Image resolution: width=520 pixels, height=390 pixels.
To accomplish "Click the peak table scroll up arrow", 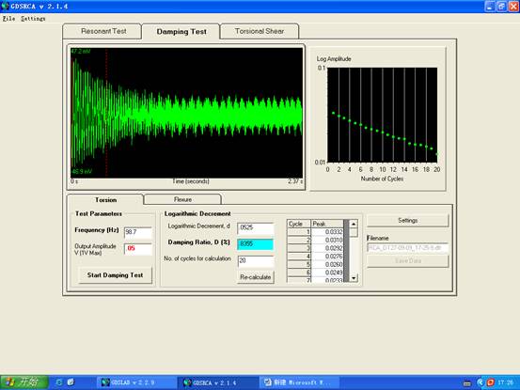I will point(354,224).
